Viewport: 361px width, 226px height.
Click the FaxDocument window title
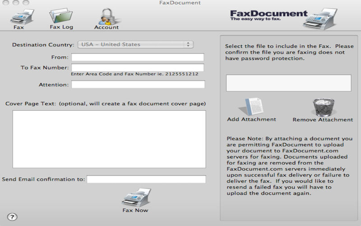tap(180, 3)
